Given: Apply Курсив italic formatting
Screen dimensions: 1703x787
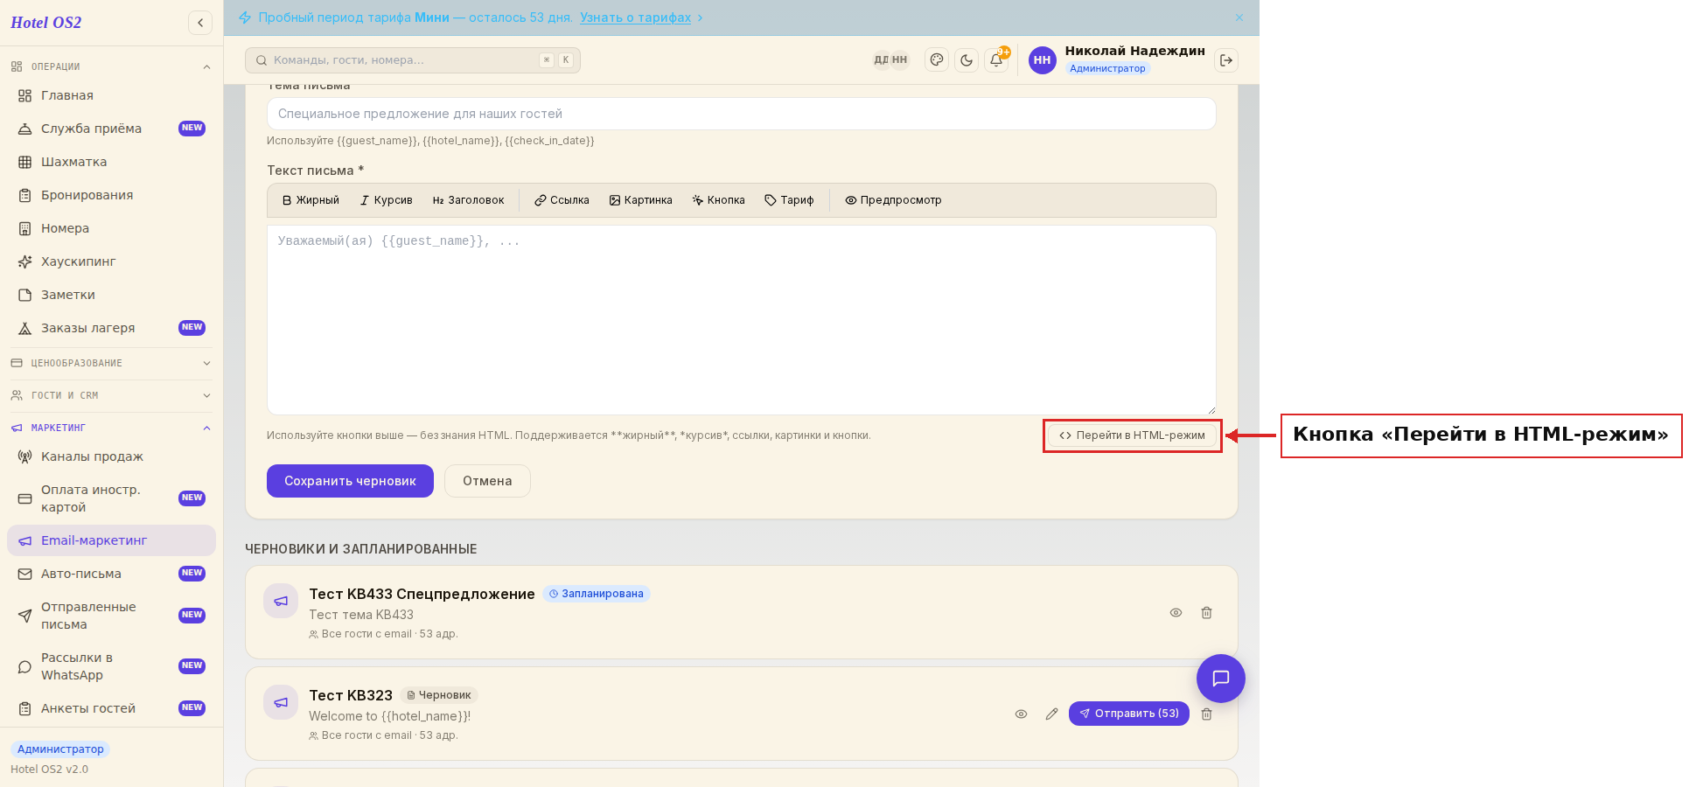Looking at the screenshot, I should (x=386, y=200).
